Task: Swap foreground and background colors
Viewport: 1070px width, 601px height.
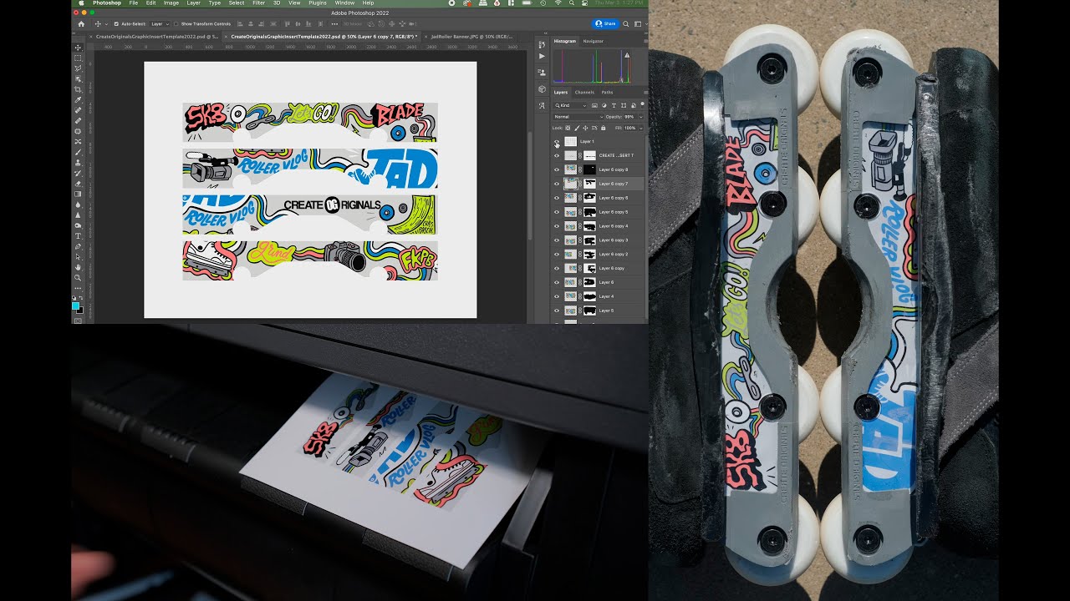Action: pos(81,298)
